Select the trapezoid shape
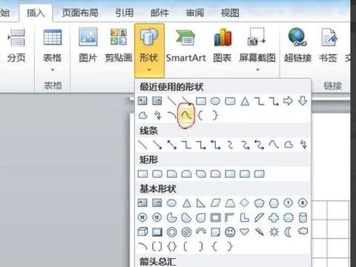 [230, 203]
